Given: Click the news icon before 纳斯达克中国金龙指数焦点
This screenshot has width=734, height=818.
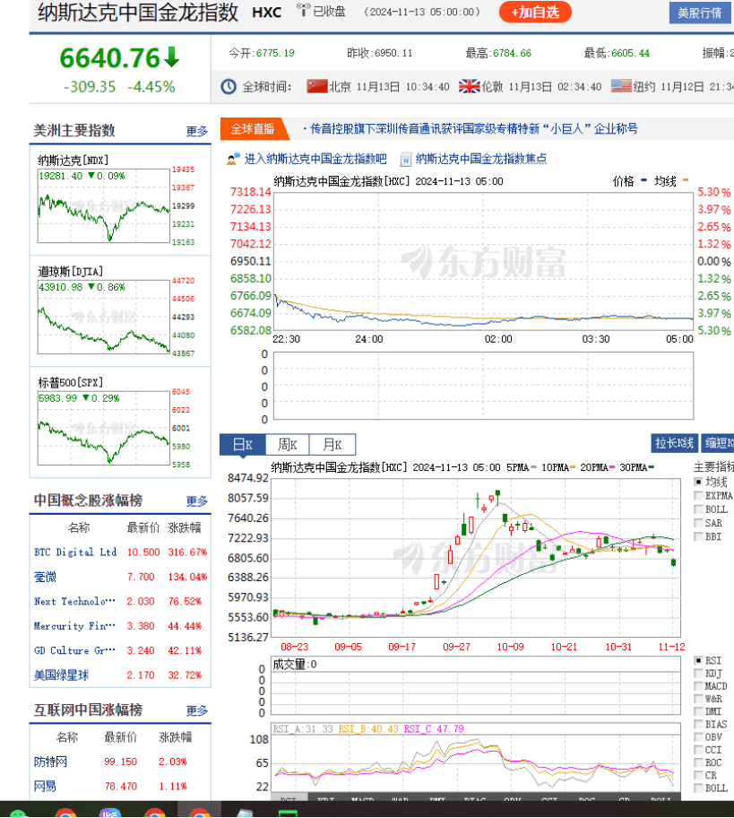Looking at the screenshot, I should 406,159.
